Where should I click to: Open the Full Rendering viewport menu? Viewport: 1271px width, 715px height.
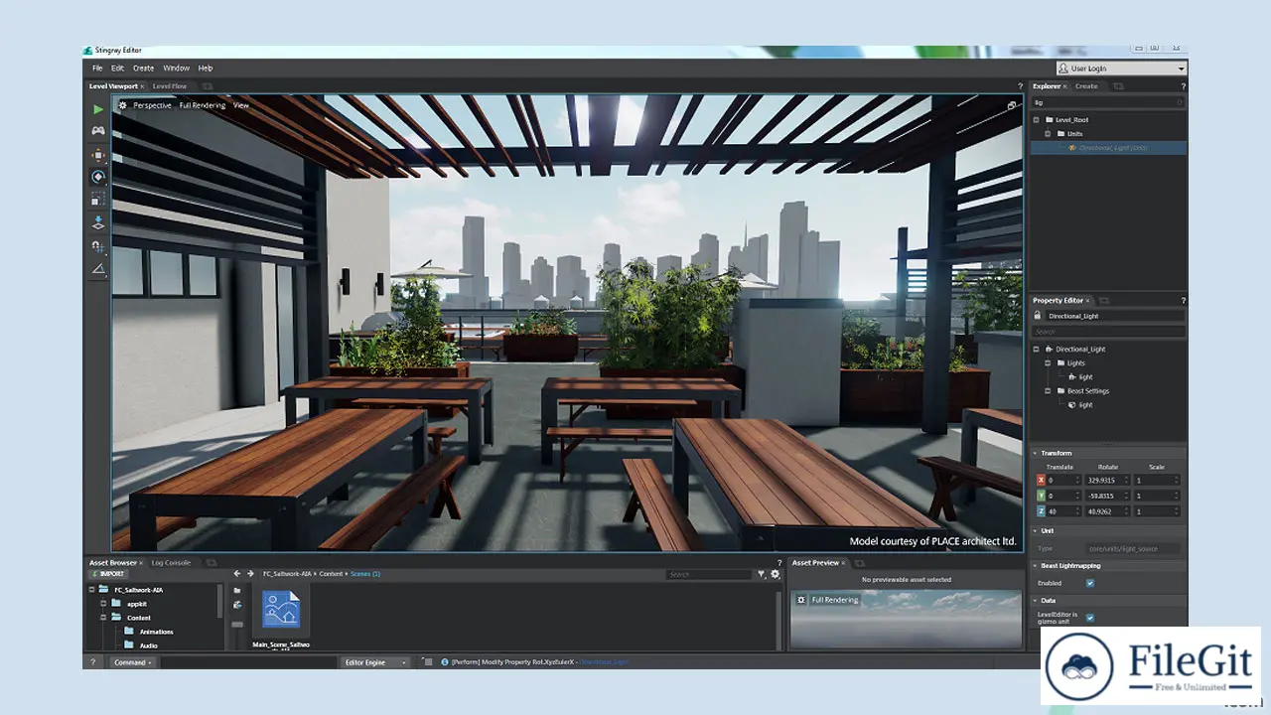pos(203,105)
